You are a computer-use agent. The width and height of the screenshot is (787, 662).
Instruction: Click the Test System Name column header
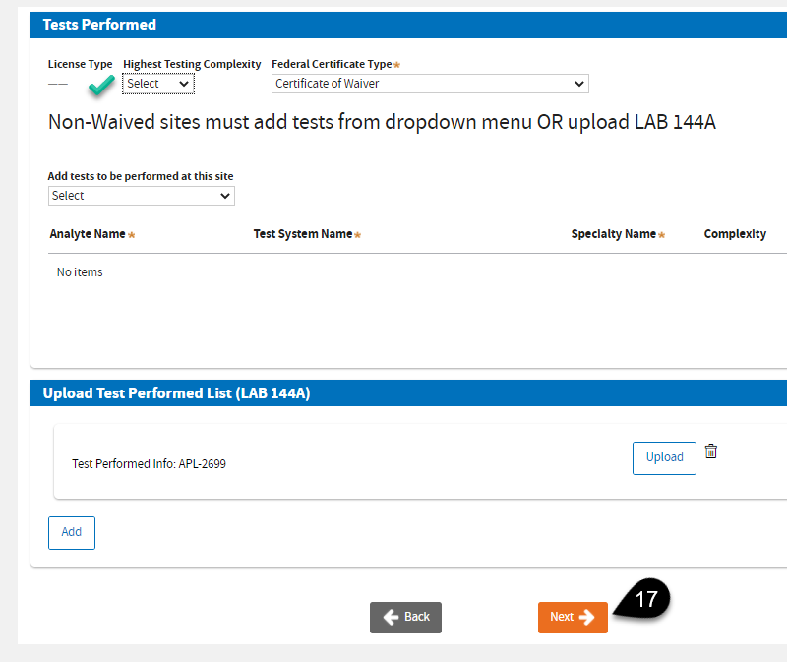tap(302, 234)
